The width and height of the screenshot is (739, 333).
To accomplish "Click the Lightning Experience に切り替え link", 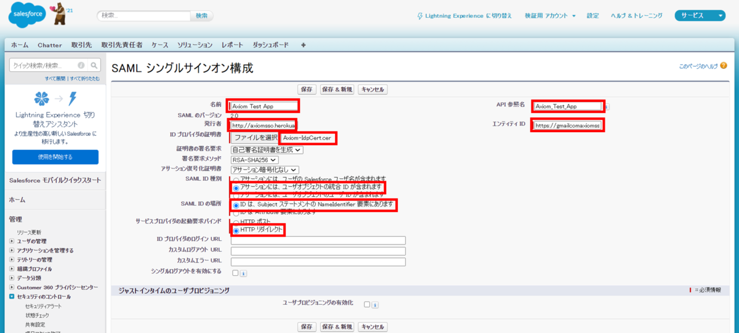I will 469,16.
